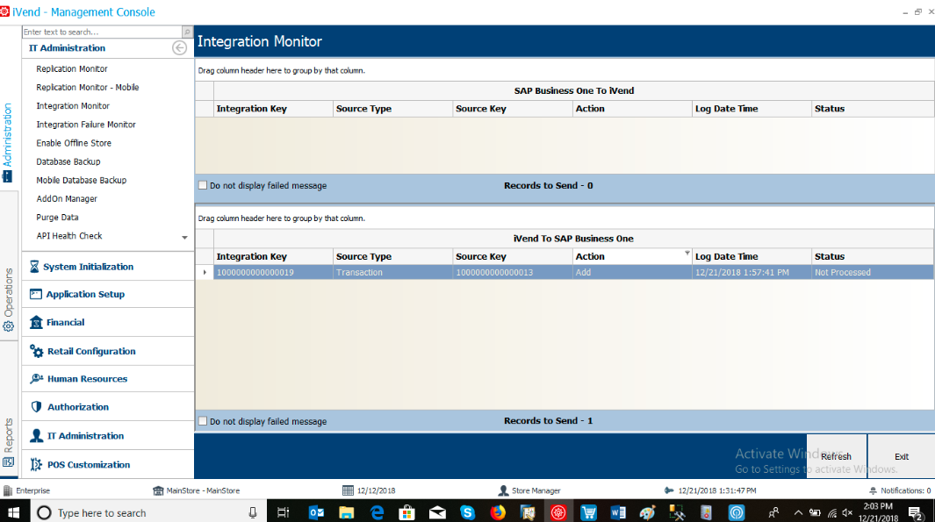The height and width of the screenshot is (522, 935).
Task: Sort upper grid by Log Date Time
Action: coord(752,109)
